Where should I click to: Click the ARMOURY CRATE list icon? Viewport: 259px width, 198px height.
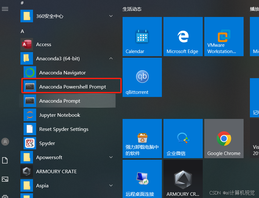[27, 171]
